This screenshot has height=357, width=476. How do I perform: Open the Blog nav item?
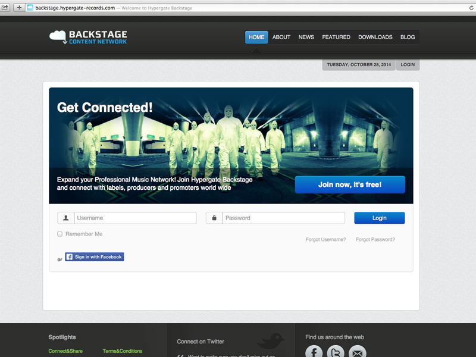(x=408, y=37)
